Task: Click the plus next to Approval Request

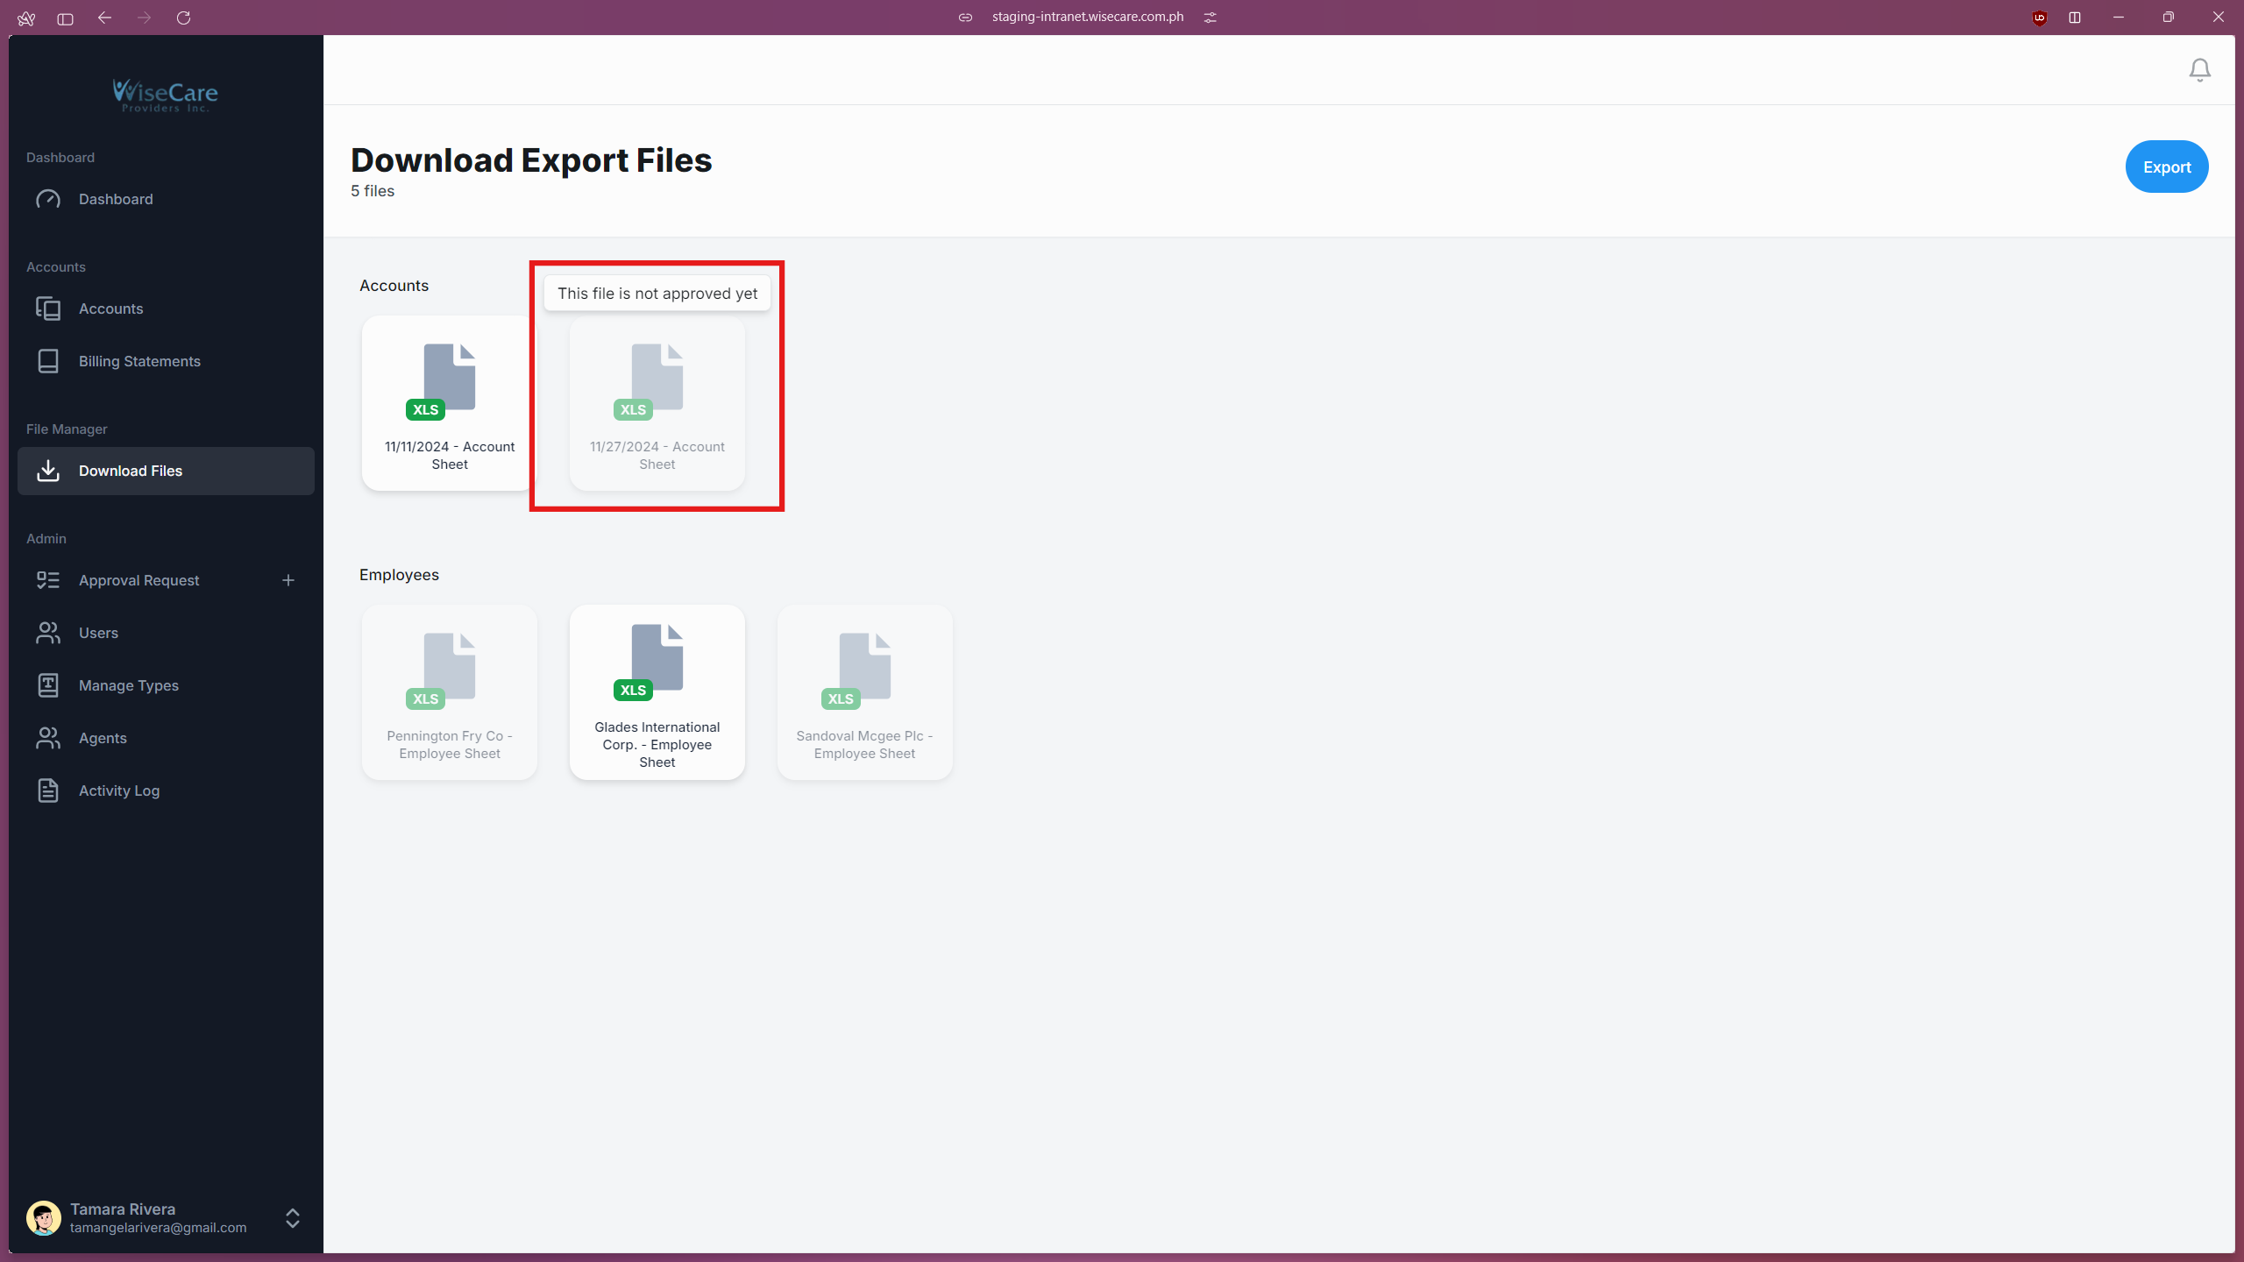Action: [288, 579]
